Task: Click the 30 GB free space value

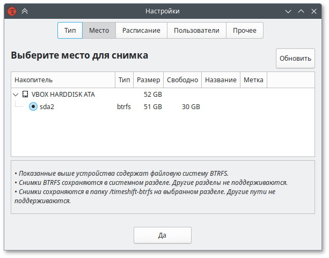Action: [191, 107]
